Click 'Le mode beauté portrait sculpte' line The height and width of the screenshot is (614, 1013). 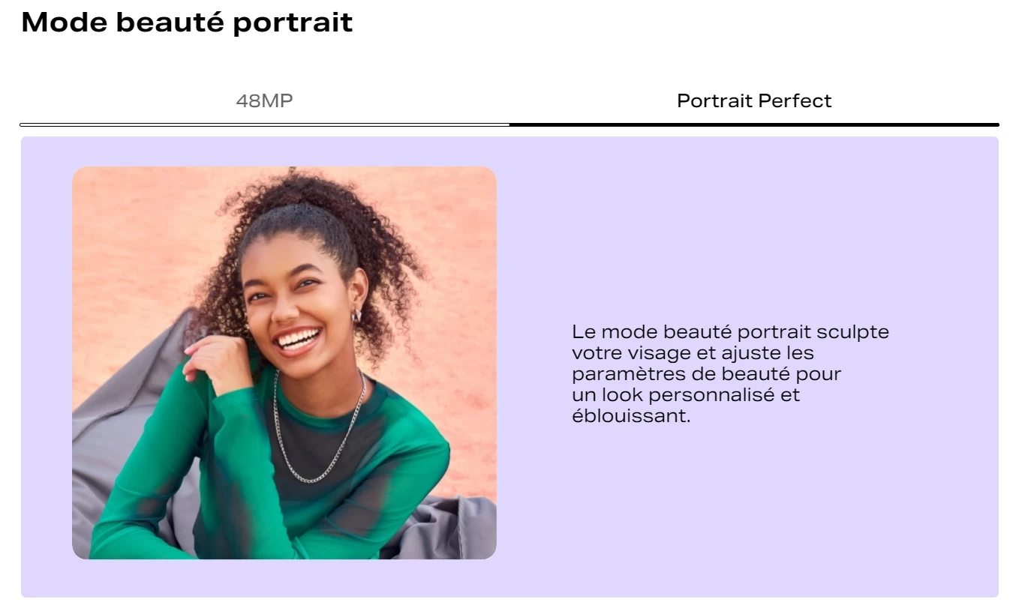[x=730, y=331]
